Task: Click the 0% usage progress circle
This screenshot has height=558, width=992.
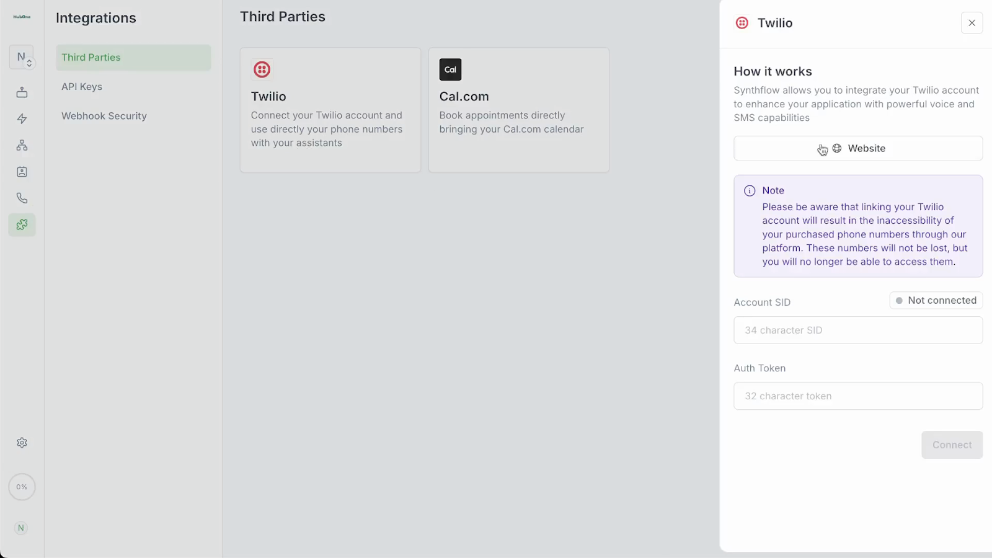Action: 22,487
